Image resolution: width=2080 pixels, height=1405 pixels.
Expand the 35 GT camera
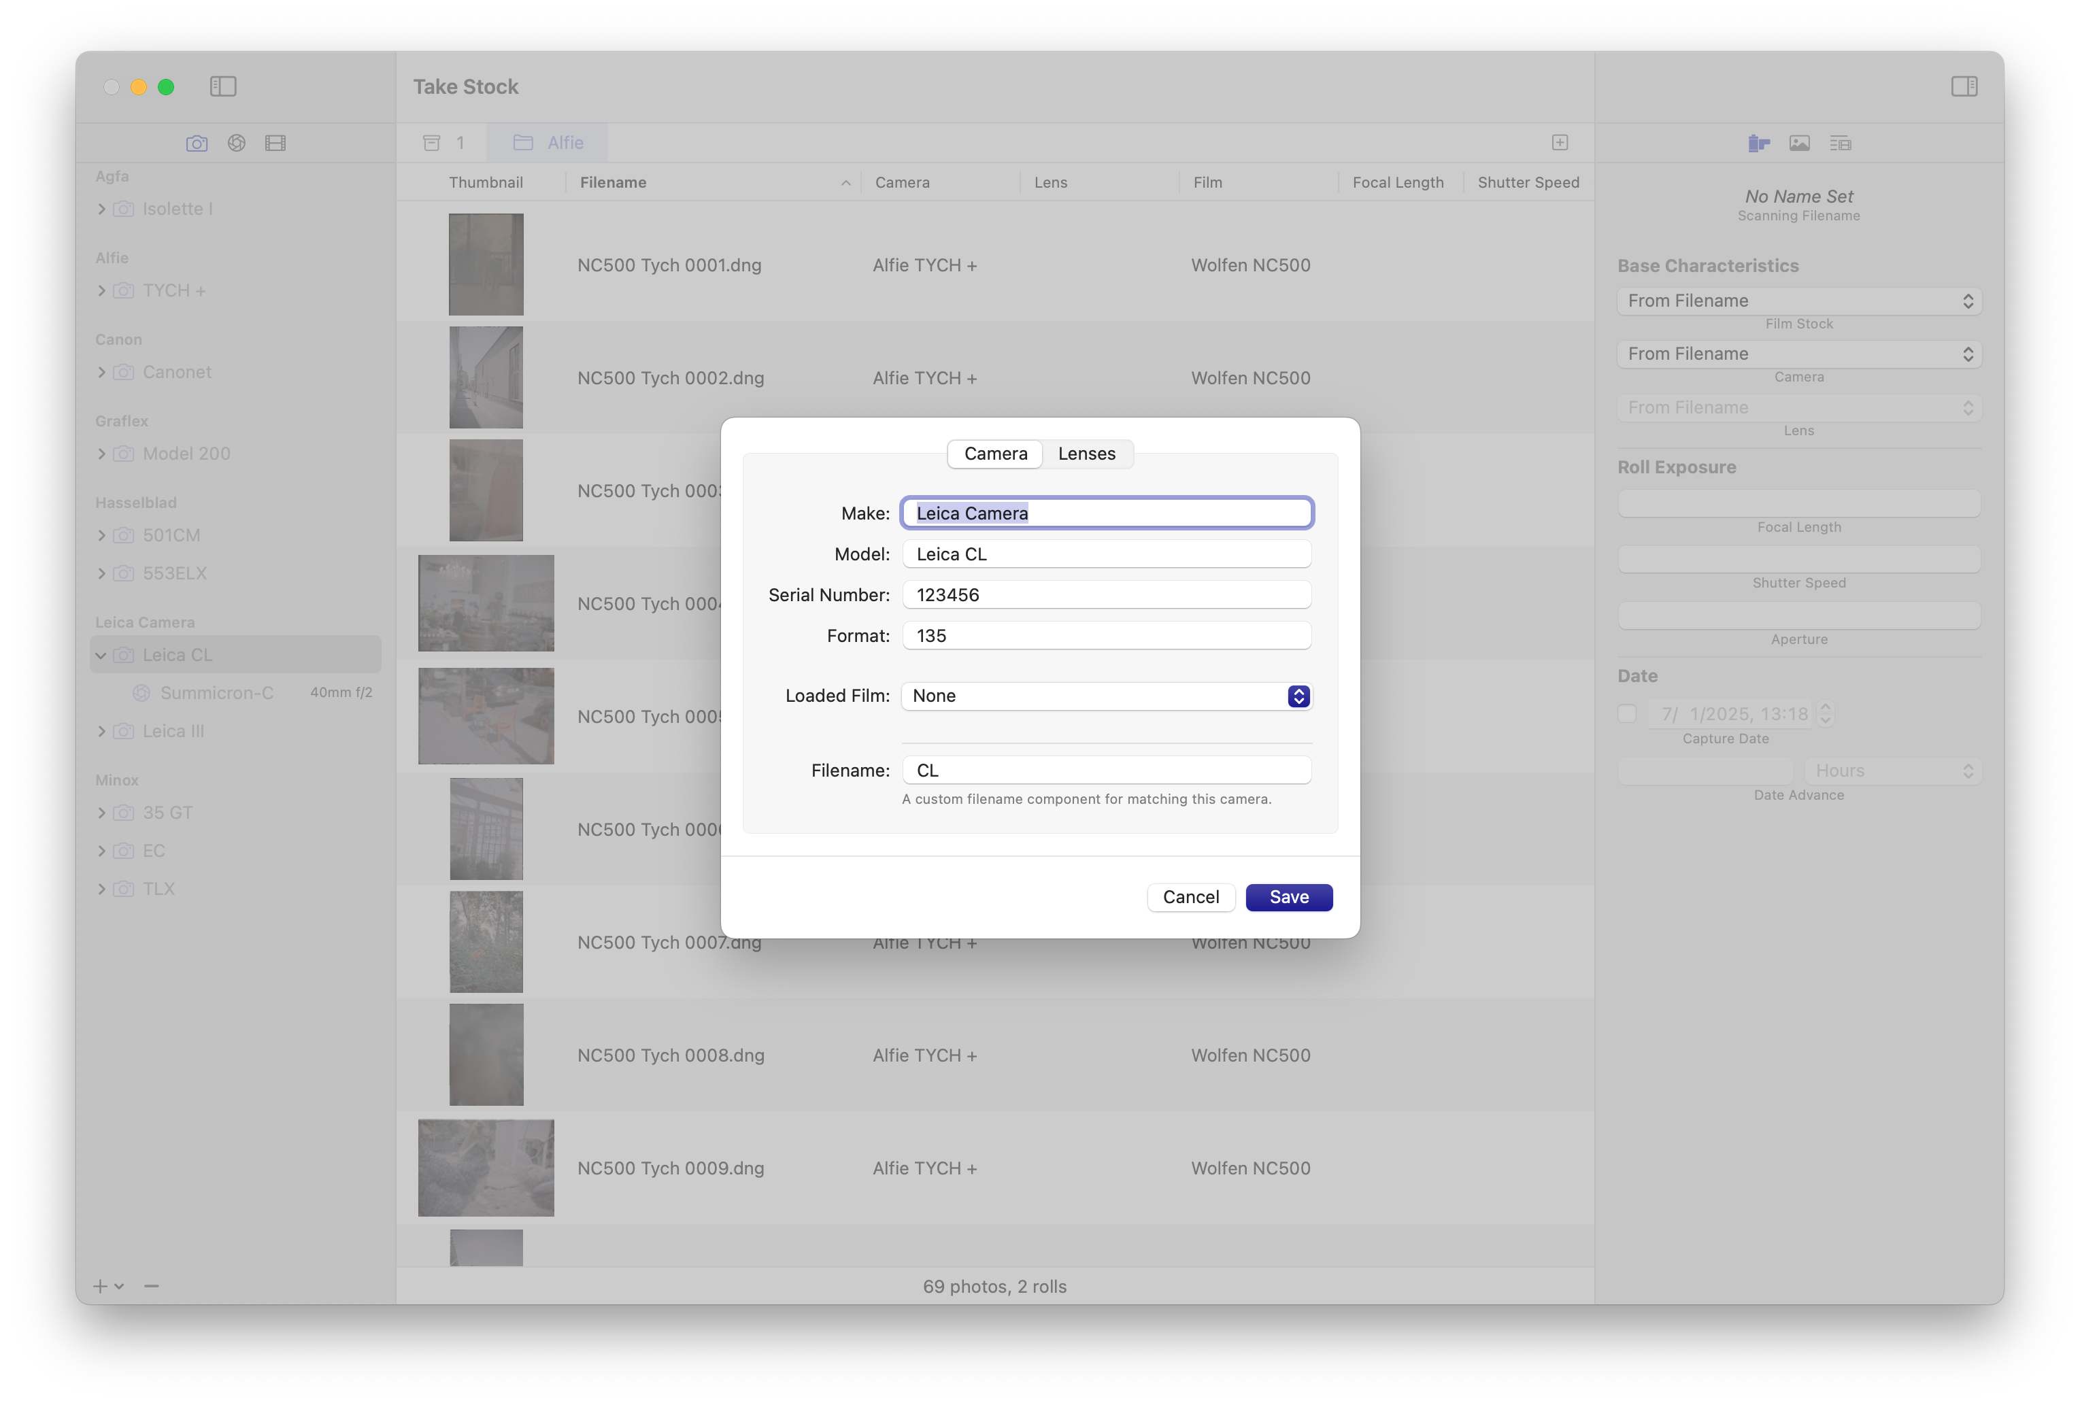click(101, 813)
